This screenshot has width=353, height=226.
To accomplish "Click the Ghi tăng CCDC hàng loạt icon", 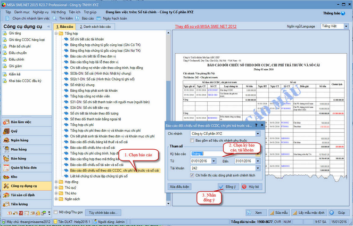I will pos(5,39).
